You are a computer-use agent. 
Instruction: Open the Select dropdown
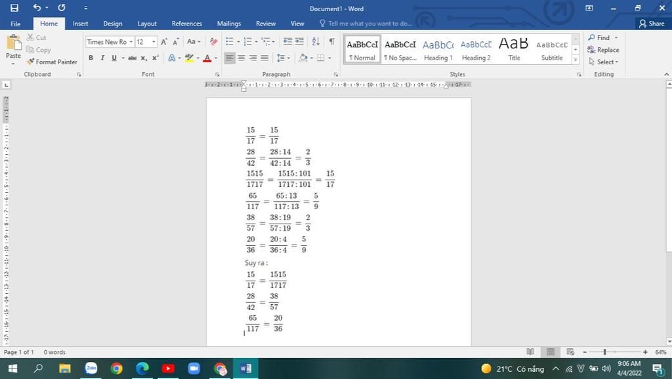pos(604,62)
